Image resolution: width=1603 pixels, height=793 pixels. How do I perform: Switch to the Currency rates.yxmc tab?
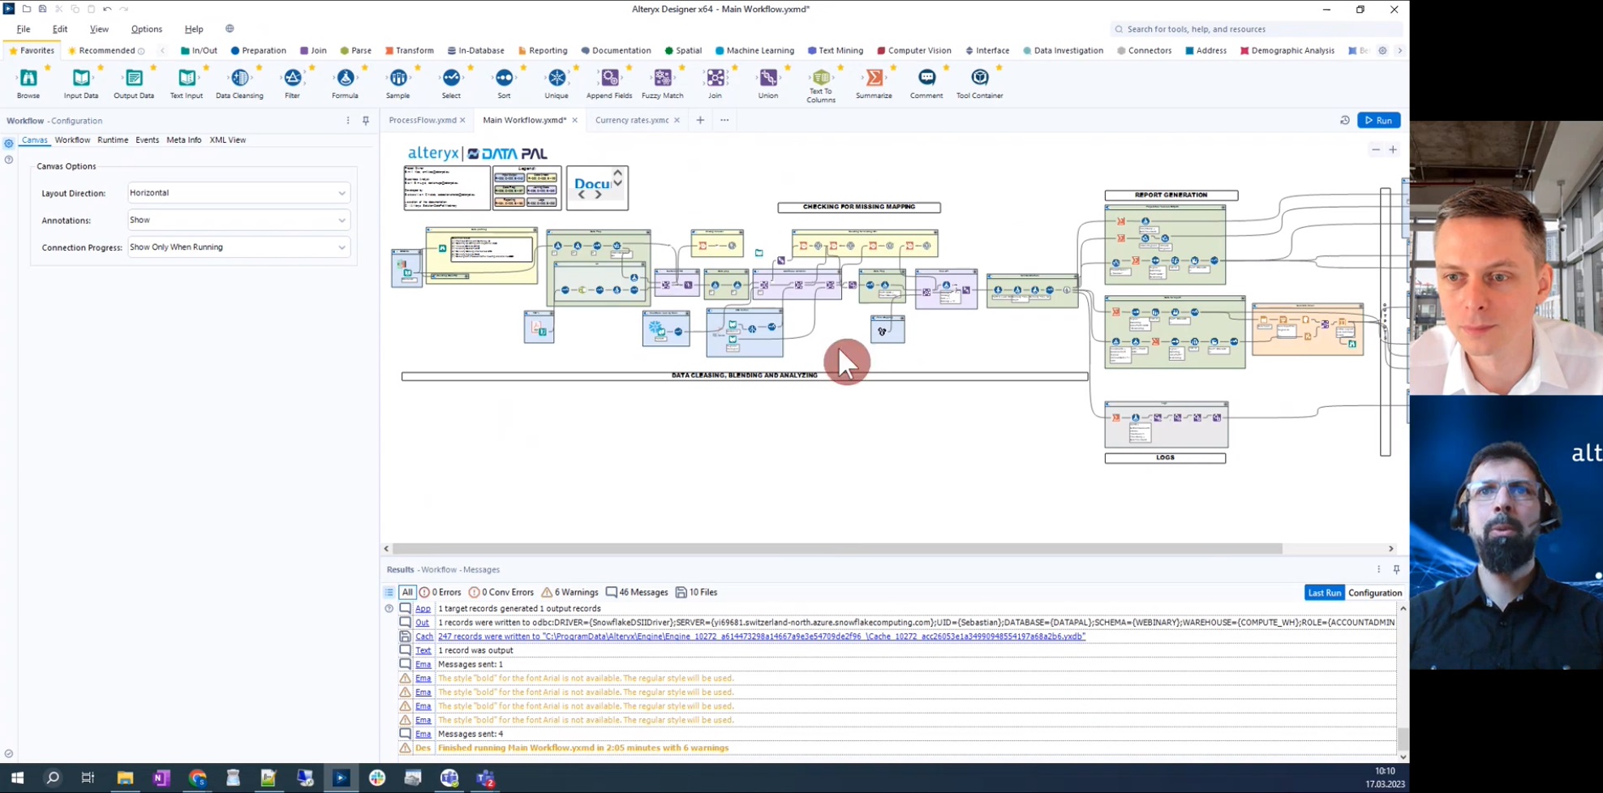click(632, 119)
